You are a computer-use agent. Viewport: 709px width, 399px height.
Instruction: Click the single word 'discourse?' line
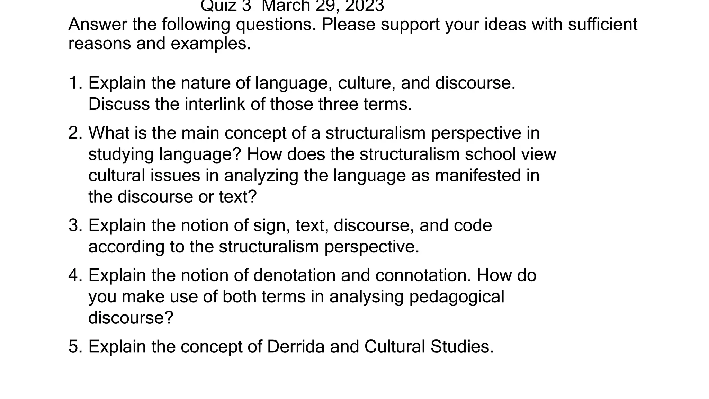pos(131,318)
